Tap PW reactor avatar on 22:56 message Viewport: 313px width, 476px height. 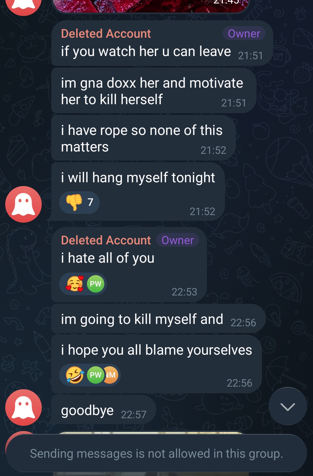[96, 375]
